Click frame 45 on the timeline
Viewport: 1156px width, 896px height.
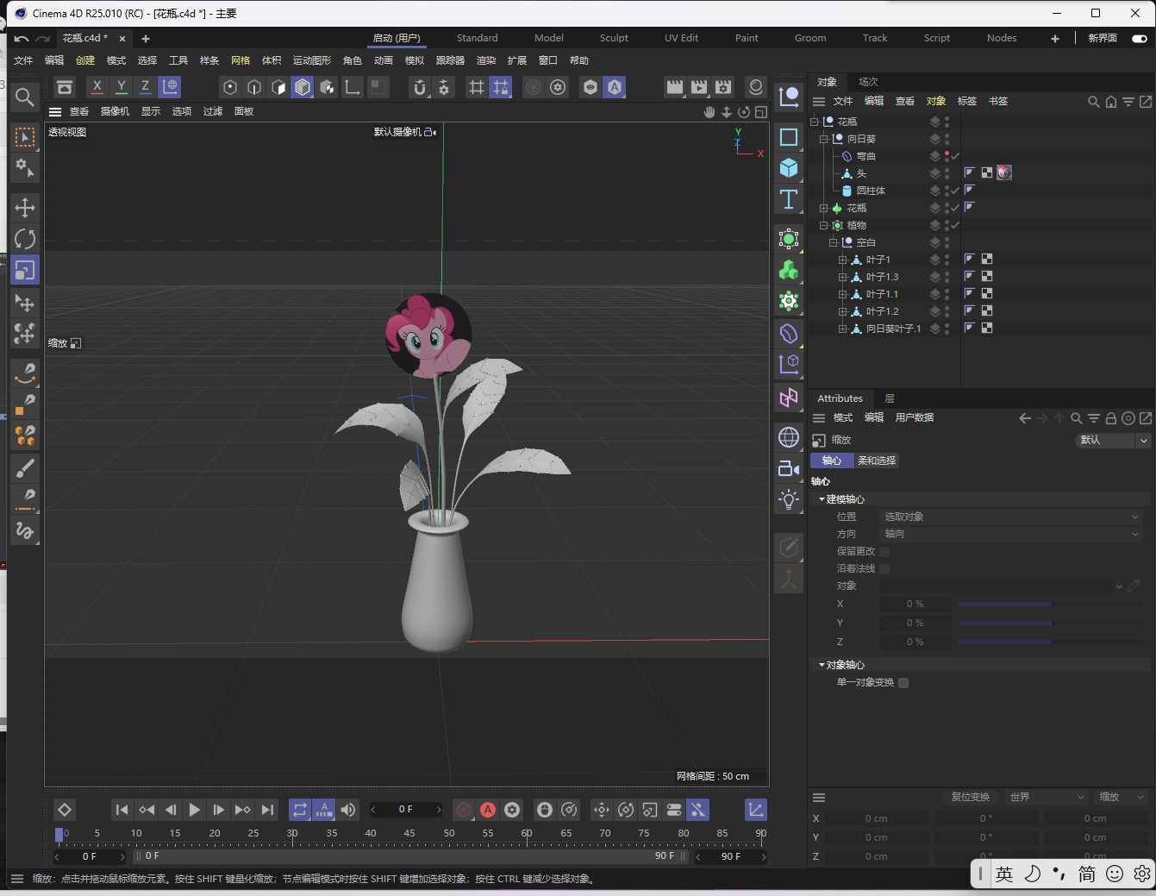(409, 834)
